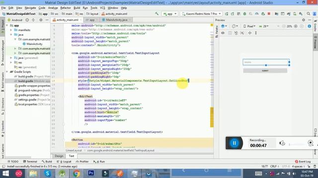Switch to MainActivity.java tab
The height and width of the screenshot is (178, 318).
(x=116, y=20)
